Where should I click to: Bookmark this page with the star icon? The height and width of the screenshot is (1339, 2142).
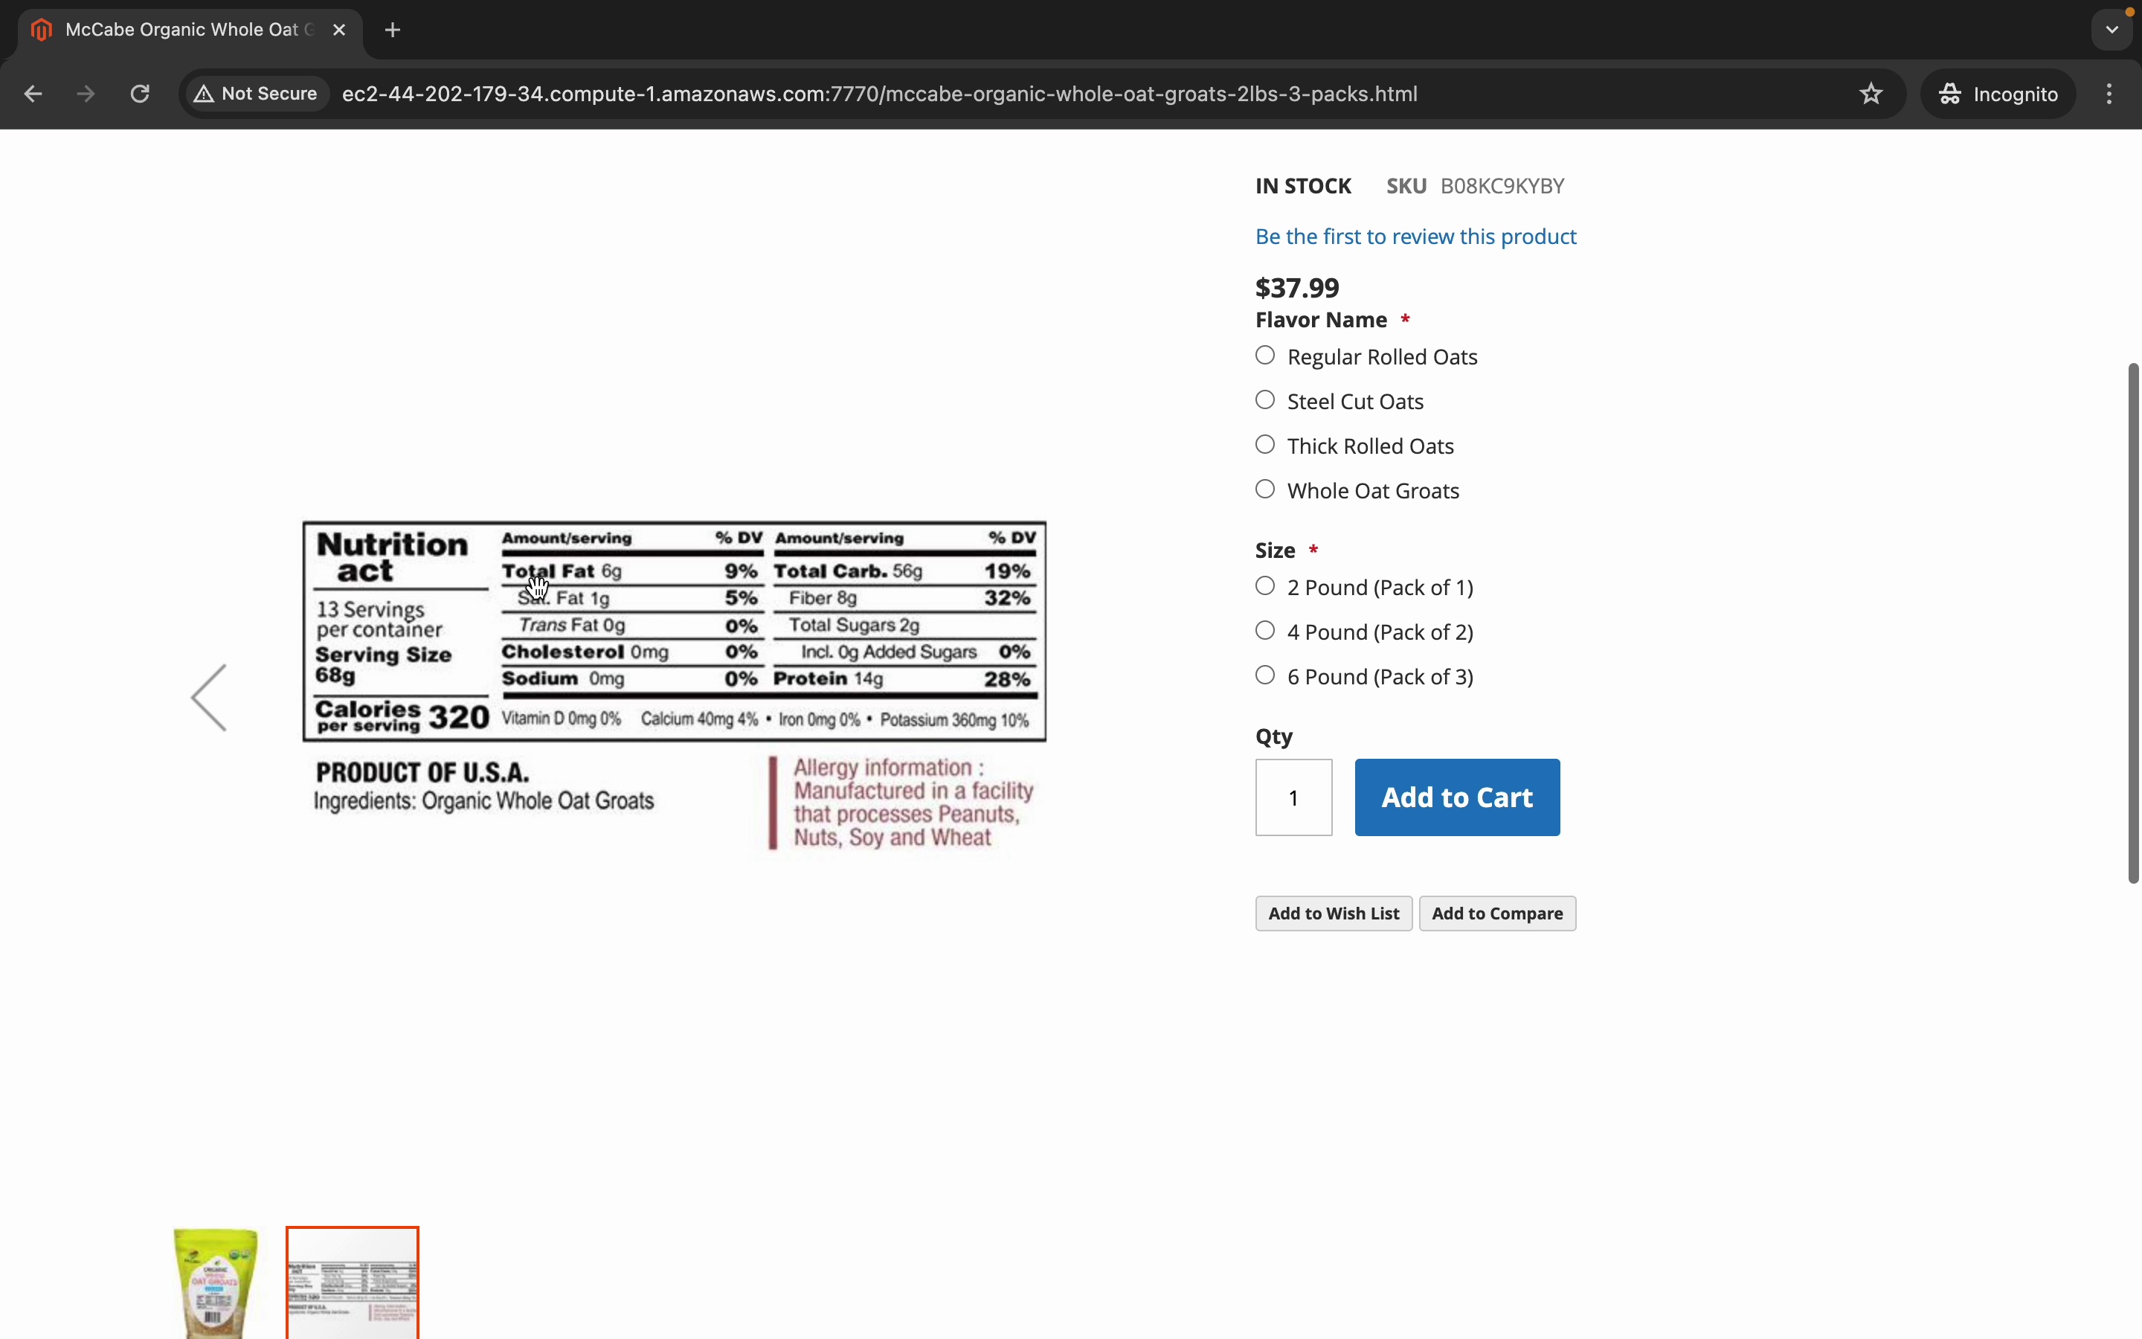1871,94
